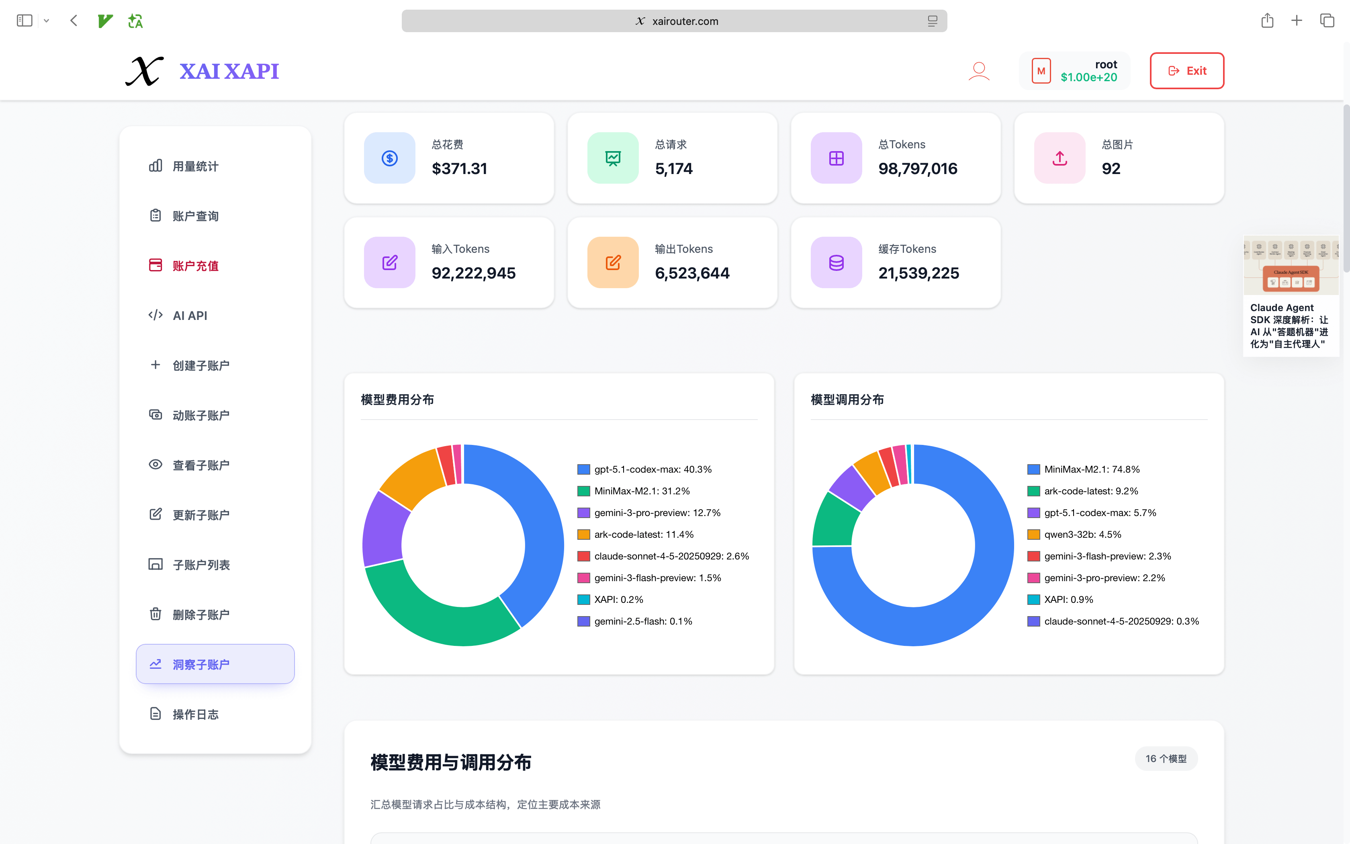Open the root account balance badge

pyautogui.click(x=1074, y=71)
